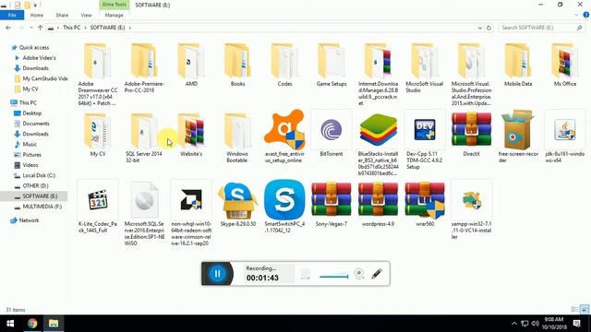
Task: Select the Internet Download Manager folder
Action: tap(378, 74)
